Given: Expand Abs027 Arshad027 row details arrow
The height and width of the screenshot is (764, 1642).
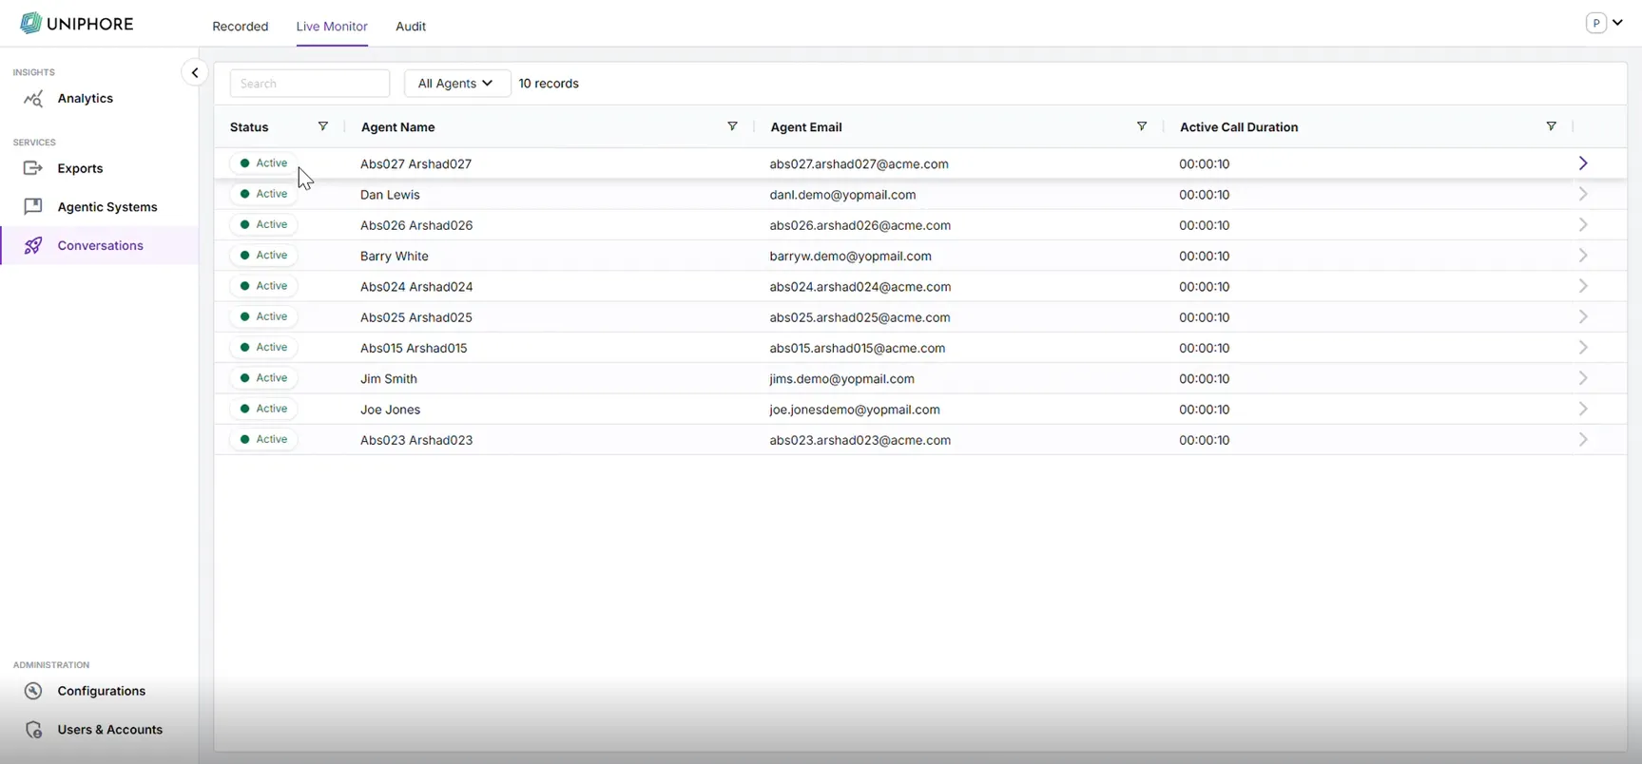Looking at the screenshot, I should 1583,163.
